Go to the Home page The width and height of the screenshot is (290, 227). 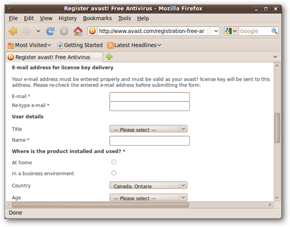coord(78,31)
